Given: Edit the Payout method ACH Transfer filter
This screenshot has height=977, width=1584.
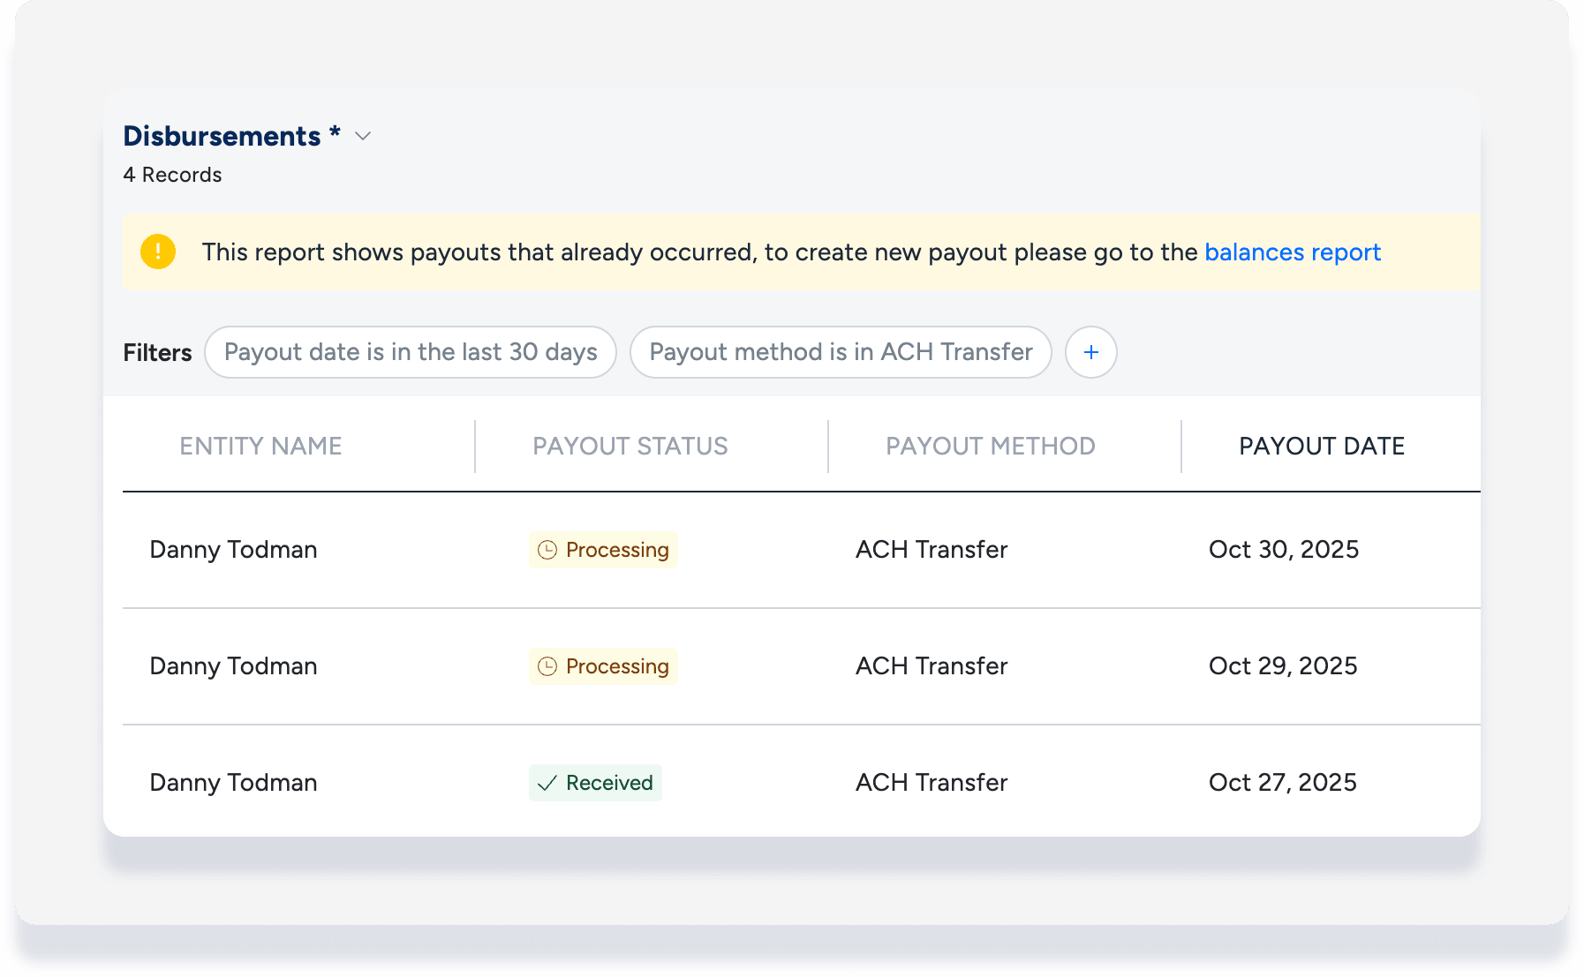Looking at the screenshot, I should point(841,352).
